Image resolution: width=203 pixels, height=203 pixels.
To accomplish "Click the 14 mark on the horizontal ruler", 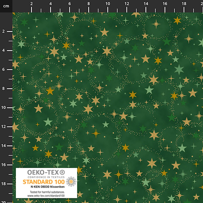I will point(146,4).
